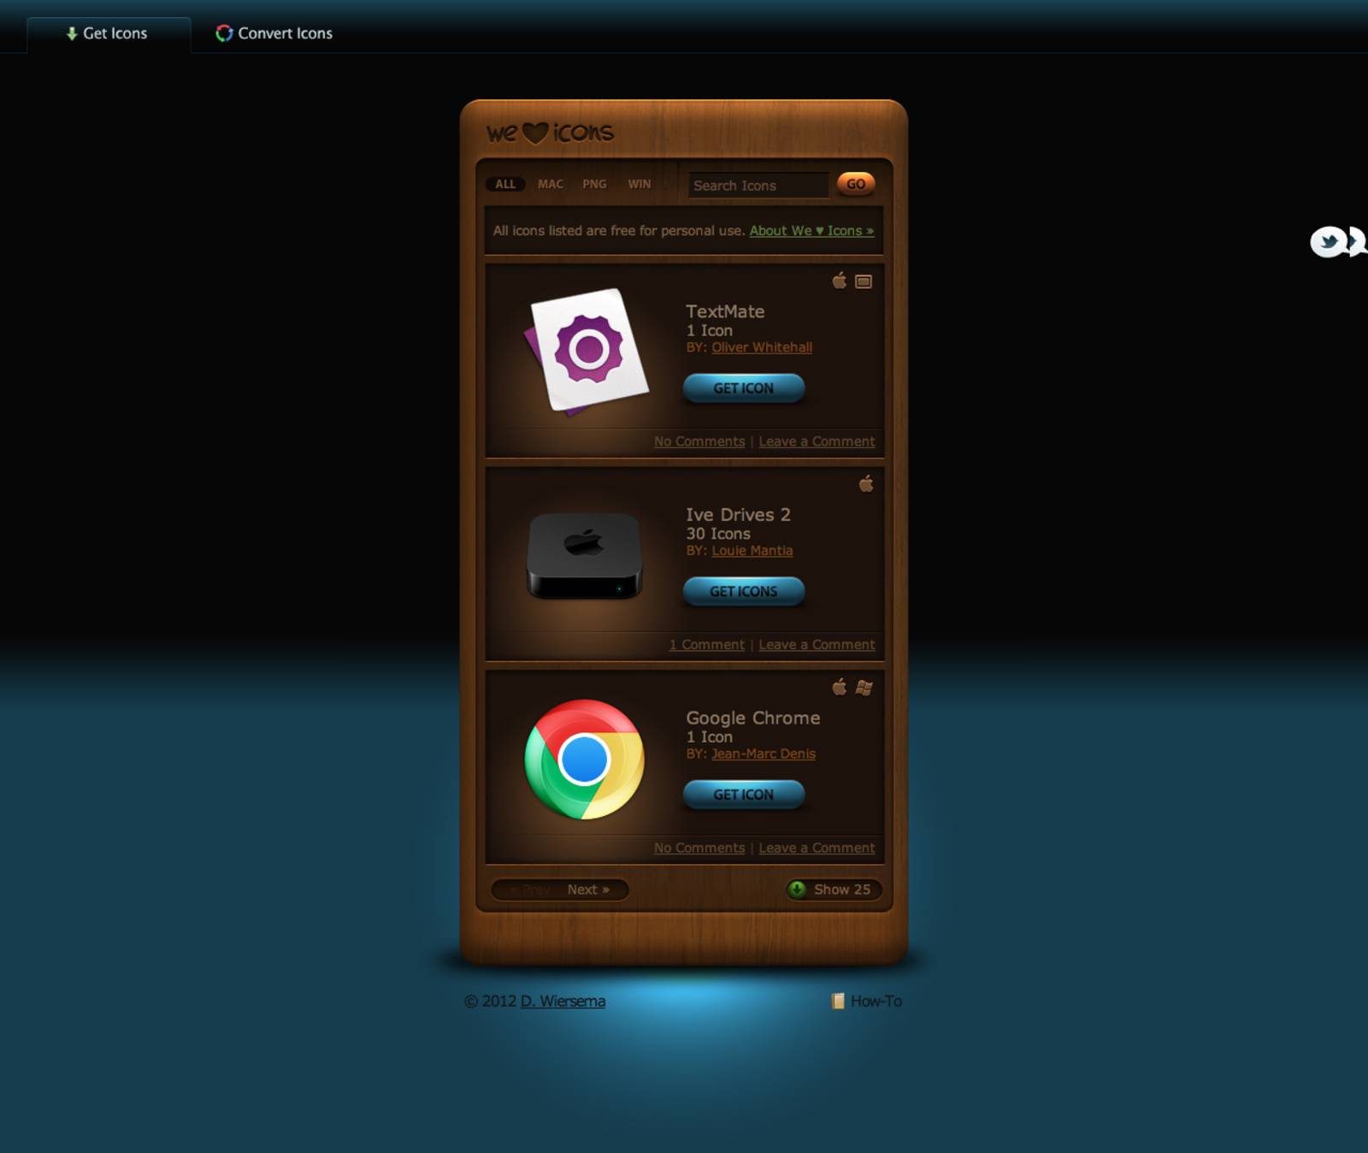Click the We Love Icons logo
This screenshot has width=1368, height=1153.
(x=550, y=133)
